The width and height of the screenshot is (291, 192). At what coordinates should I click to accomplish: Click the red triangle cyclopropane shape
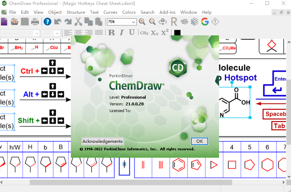tap(214, 165)
